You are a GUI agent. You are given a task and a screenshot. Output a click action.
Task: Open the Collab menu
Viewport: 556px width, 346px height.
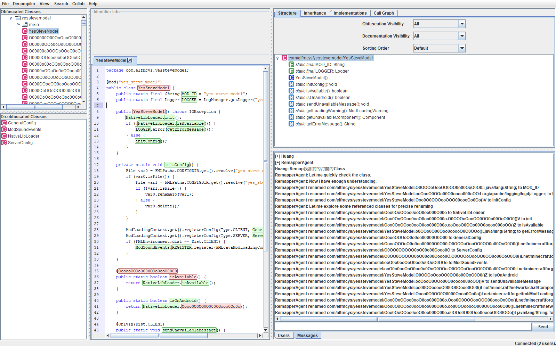tap(78, 4)
